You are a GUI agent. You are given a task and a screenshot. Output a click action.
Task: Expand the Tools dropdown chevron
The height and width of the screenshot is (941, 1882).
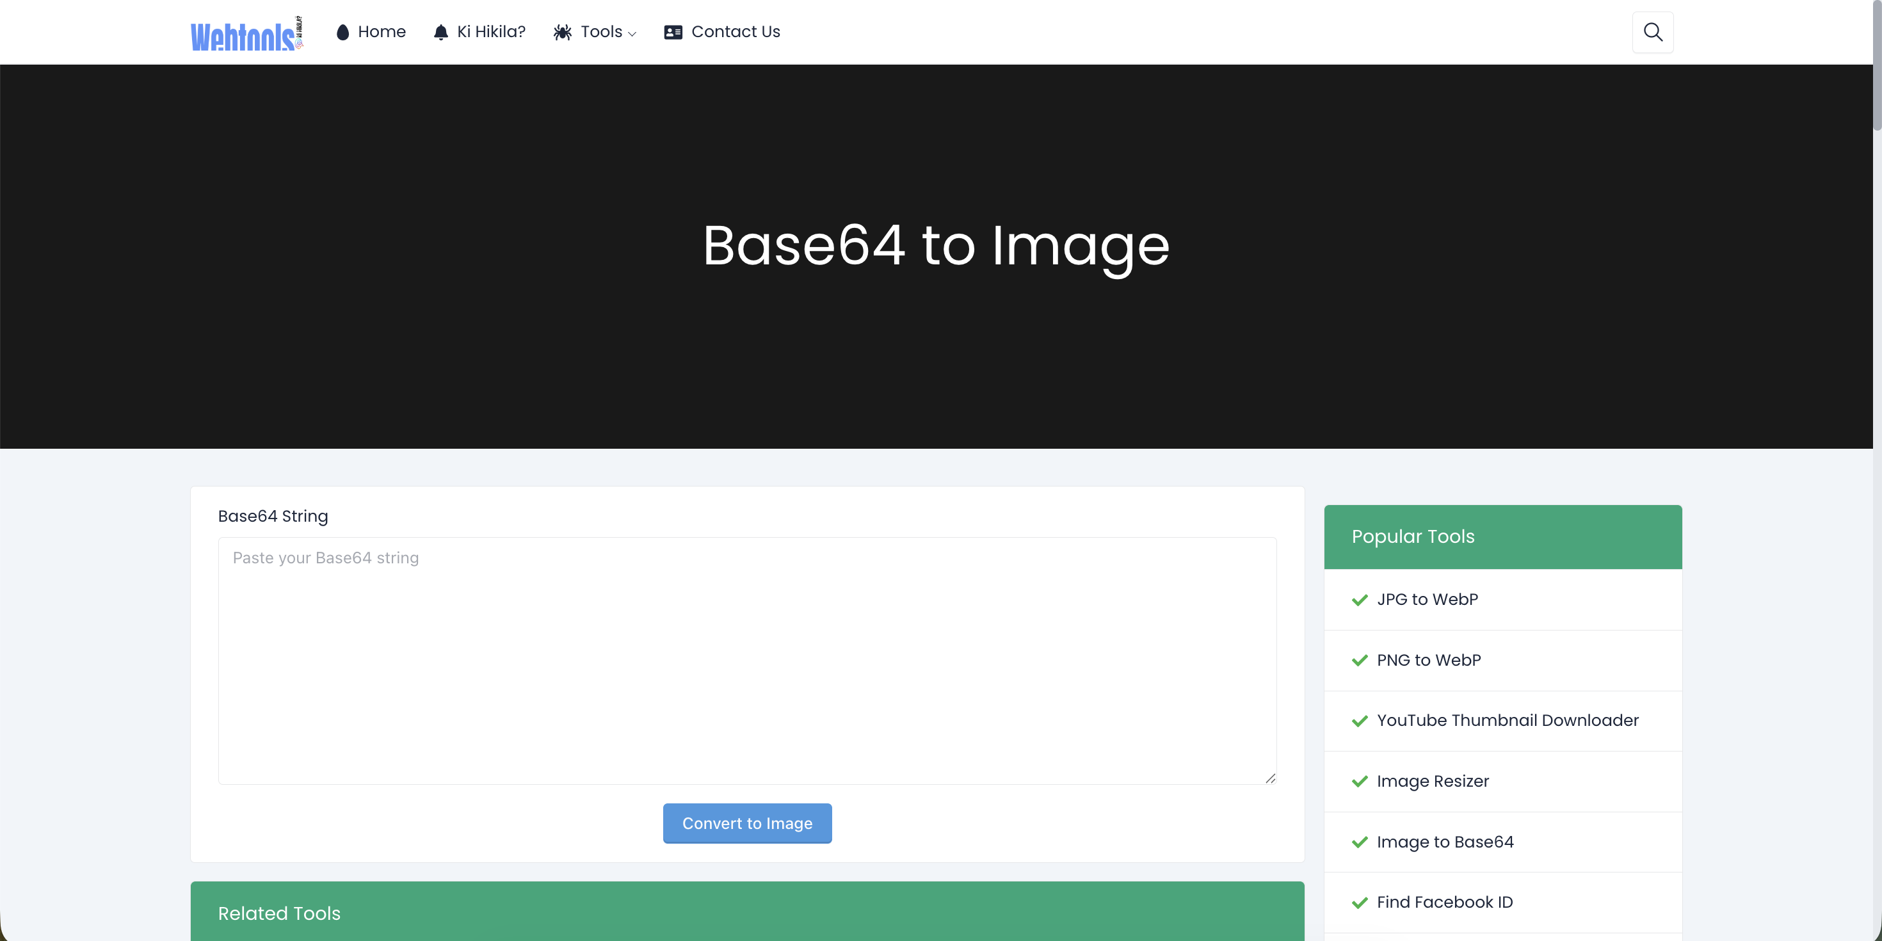pyautogui.click(x=632, y=33)
